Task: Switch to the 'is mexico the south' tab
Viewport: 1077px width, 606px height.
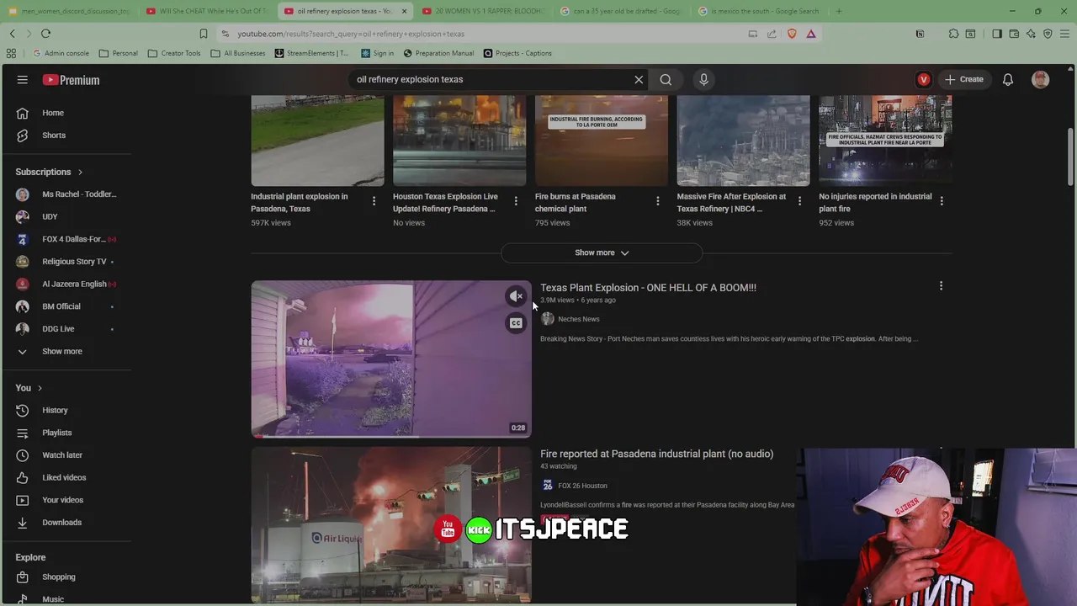Action: [759, 11]
